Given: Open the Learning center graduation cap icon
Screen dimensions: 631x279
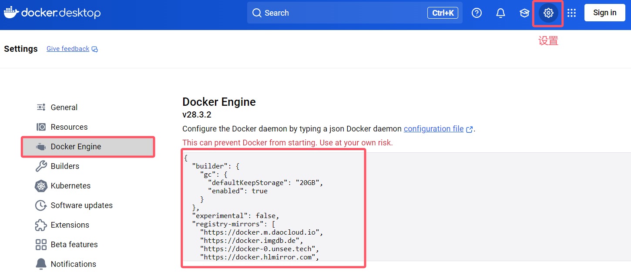Looking at the screenshot, I should point(524,13).
